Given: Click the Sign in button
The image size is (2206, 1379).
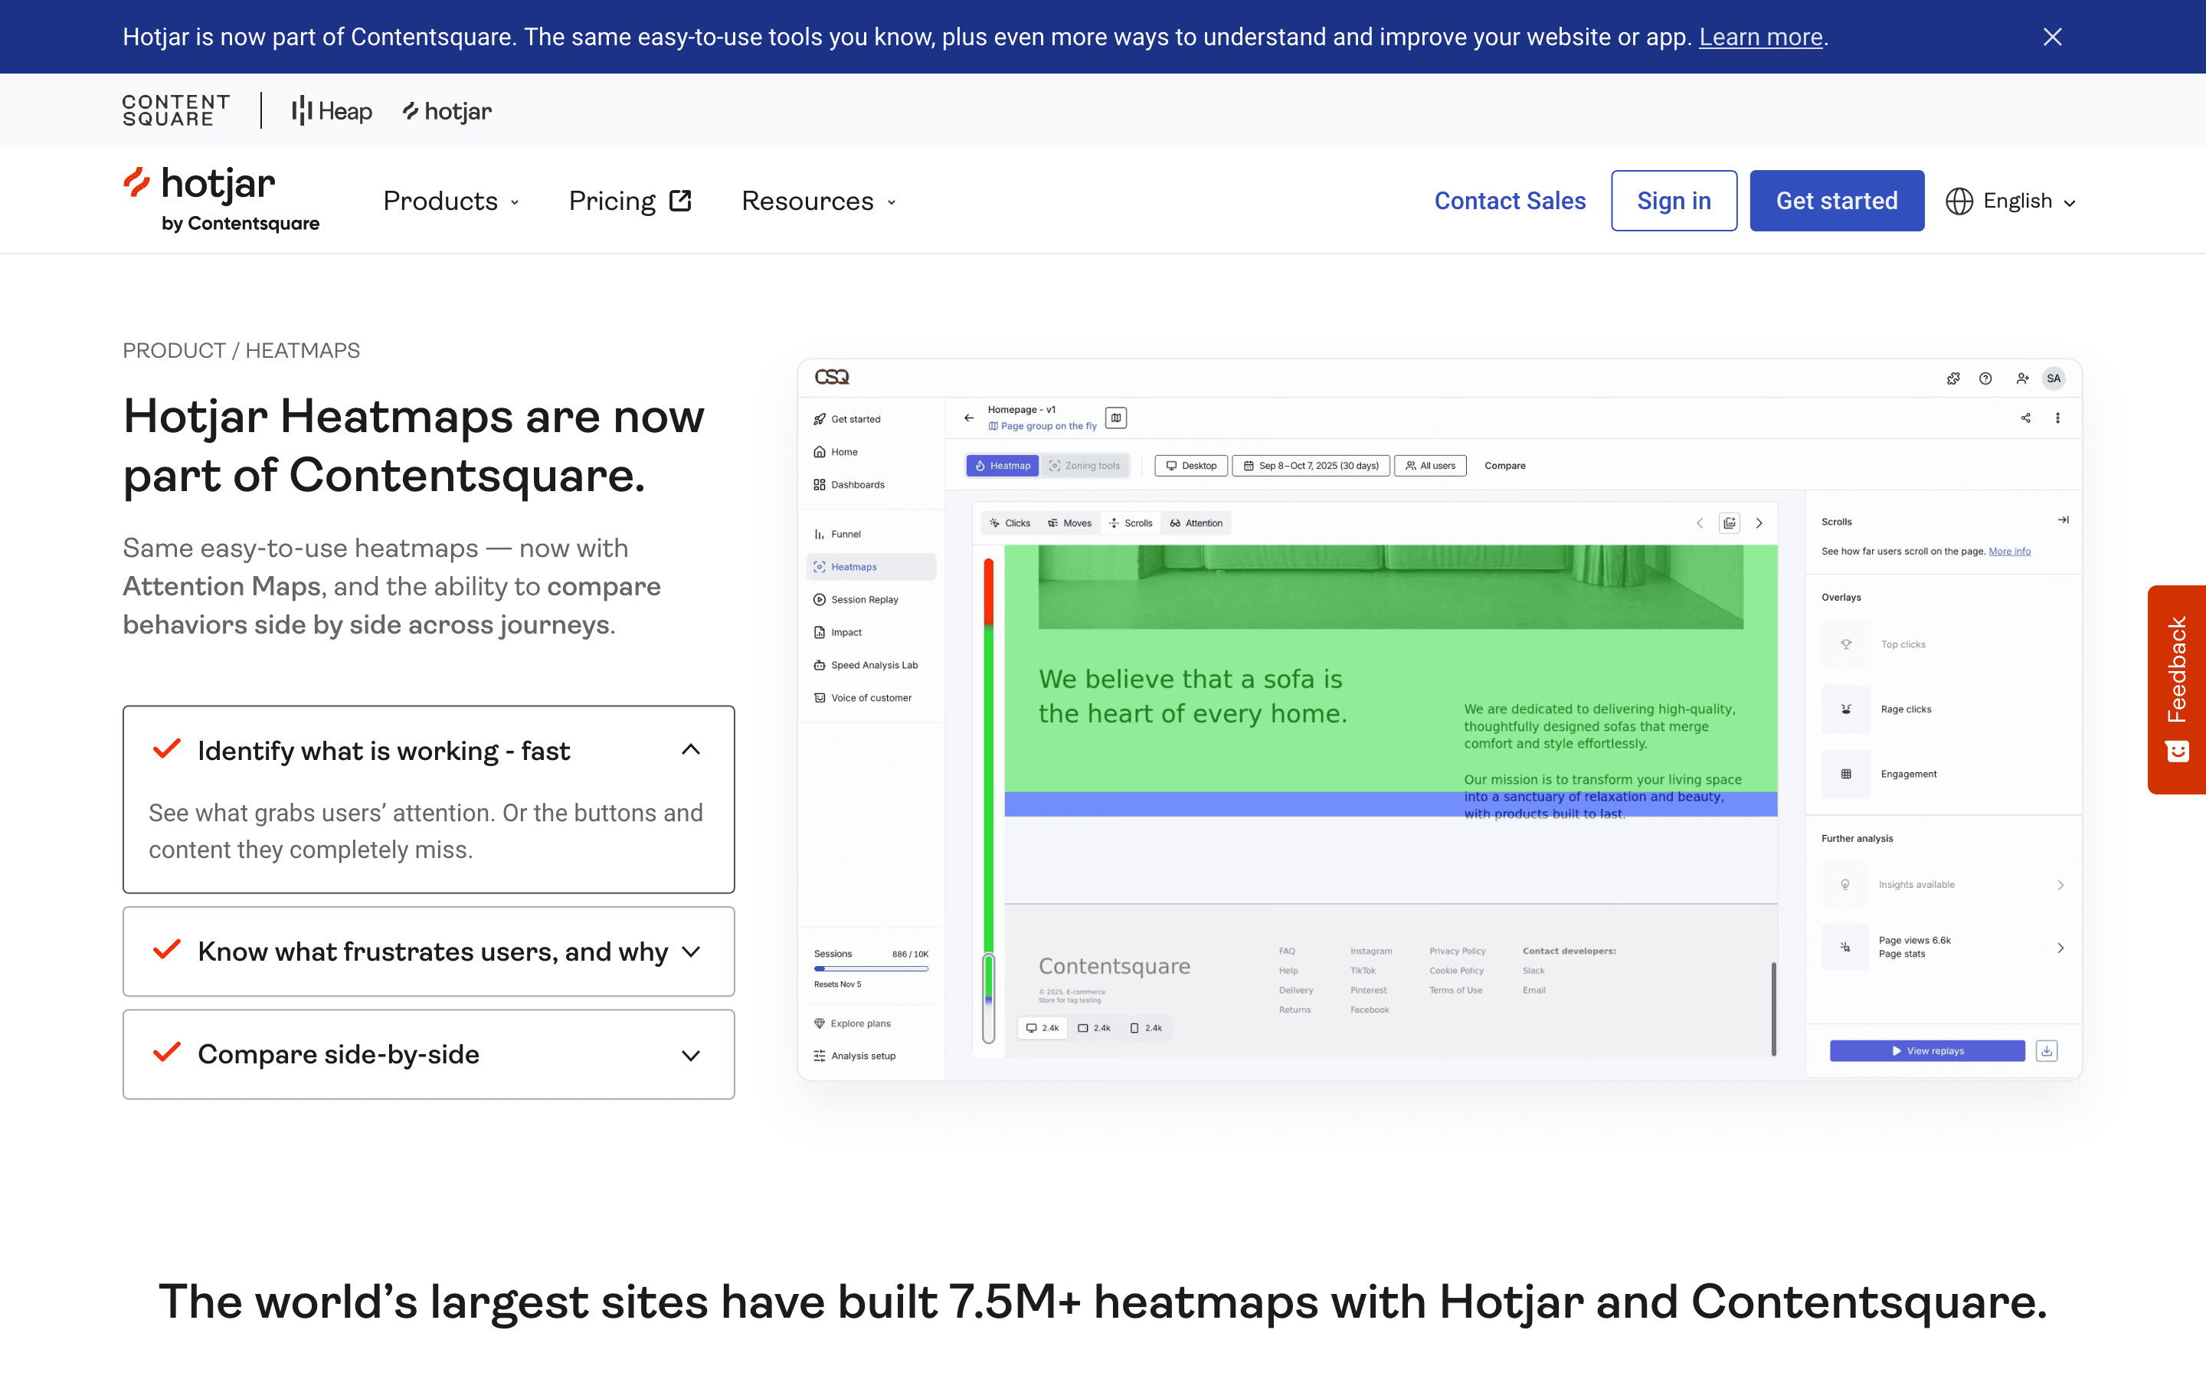Looking at the screenshot, I should 1674,201.
